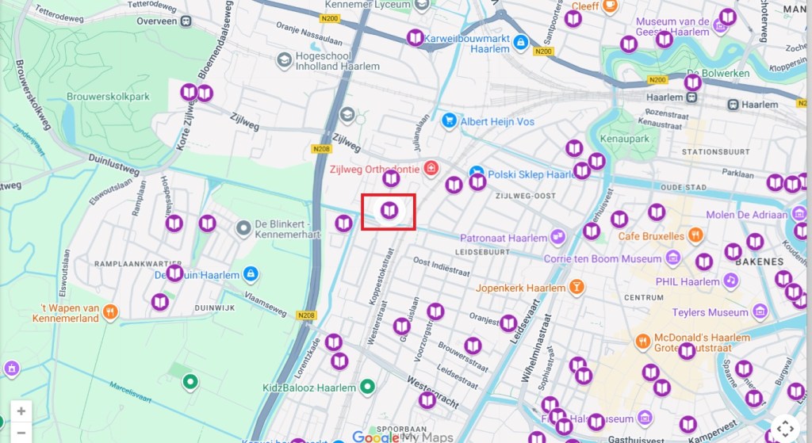Viewport: 812px width, 443px height.
Task: Open the Patronaat Haarlem label link
Action: (x=504, y=238)
